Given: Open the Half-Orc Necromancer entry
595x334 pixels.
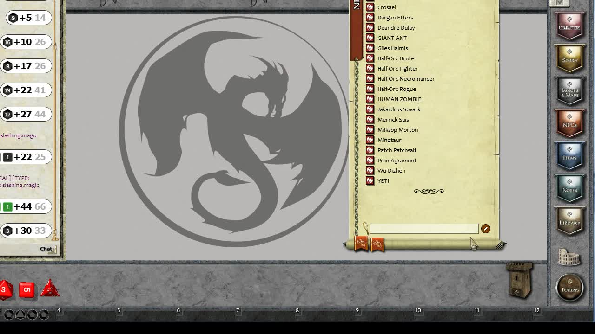Looking at the screenshot, I should (406, 79).
